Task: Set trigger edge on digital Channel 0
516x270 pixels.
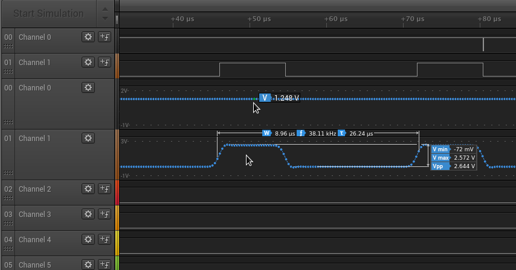Action: [105, 37]
